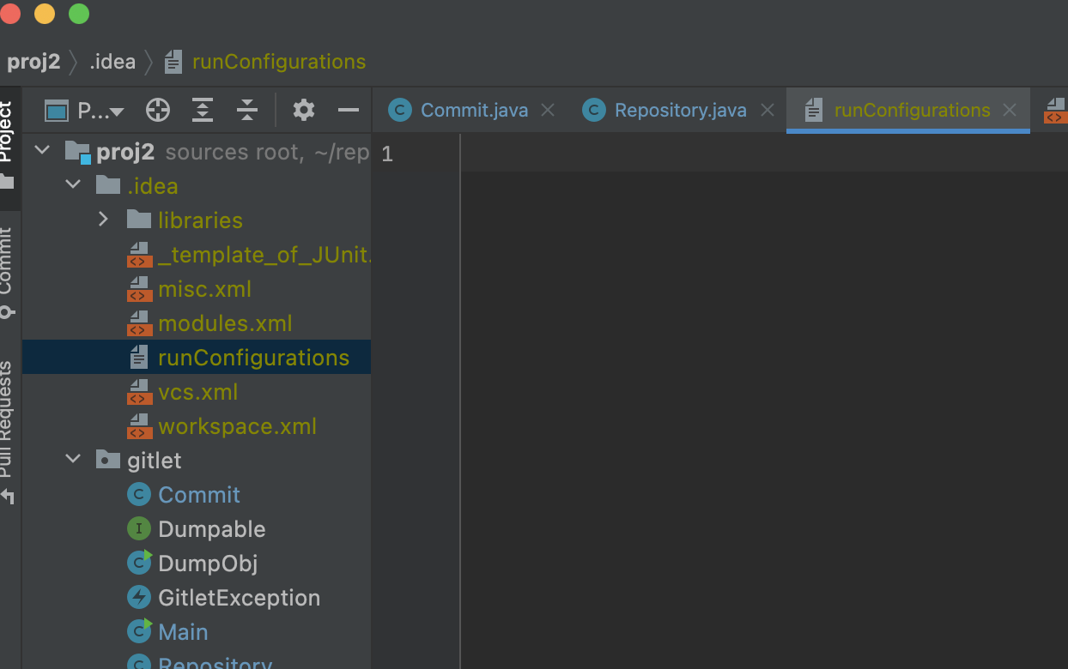Click the Collapse All toolbar icon
The width and height of the screenshot is (1068, 669).
tap(247, 110)
